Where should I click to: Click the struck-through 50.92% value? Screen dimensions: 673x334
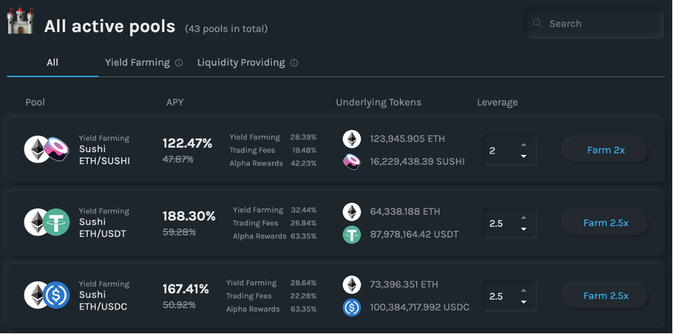click(179, 305)
